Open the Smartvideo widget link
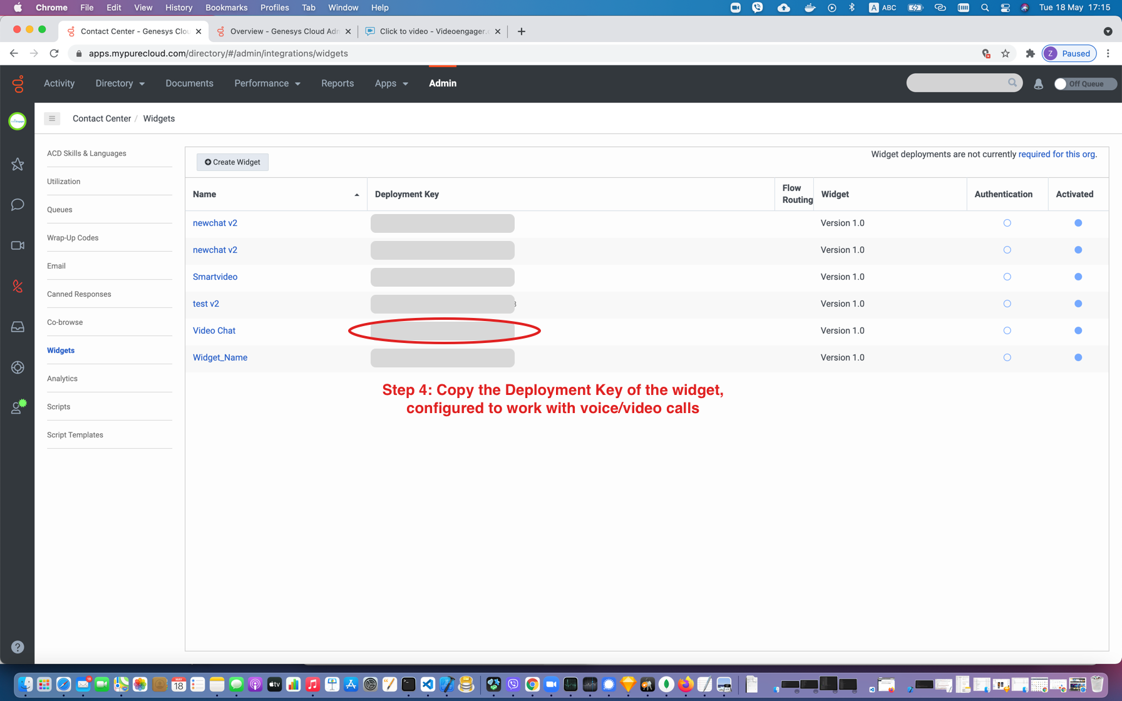Screen dimensions: 1122x701 (215, 277)
